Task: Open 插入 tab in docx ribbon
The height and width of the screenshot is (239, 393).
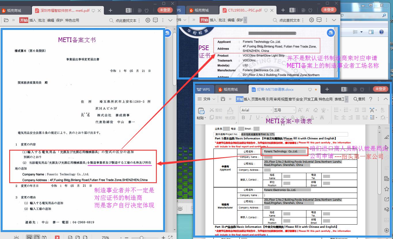Action: 247,99
